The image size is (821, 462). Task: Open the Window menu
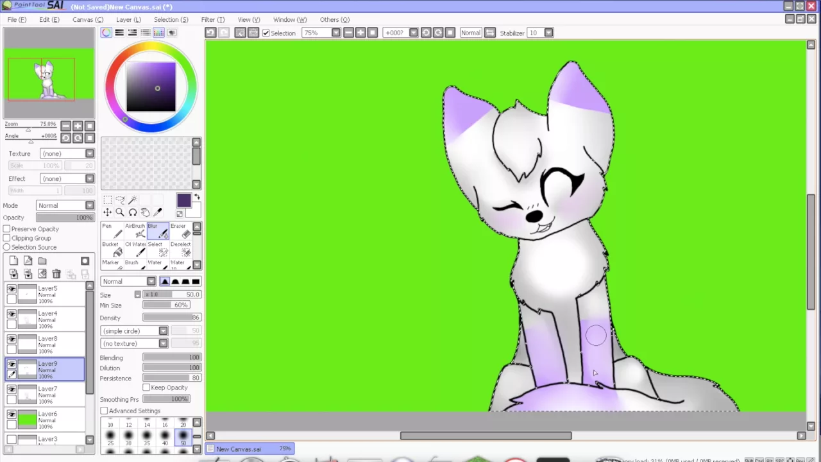(x=290, y=20)
